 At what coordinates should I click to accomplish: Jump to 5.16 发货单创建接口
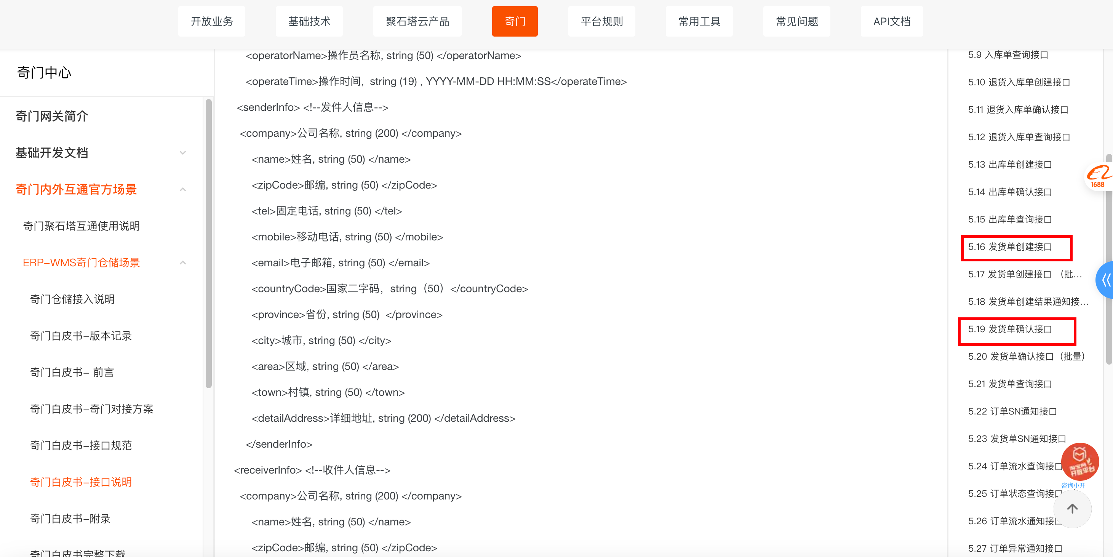pos(1010,247)
